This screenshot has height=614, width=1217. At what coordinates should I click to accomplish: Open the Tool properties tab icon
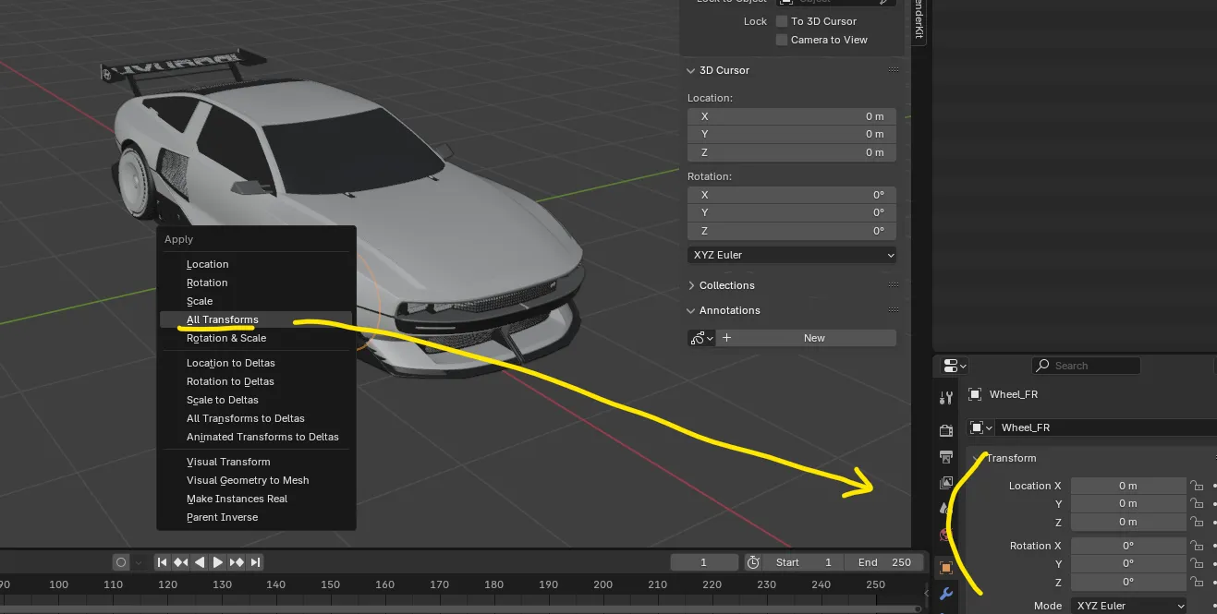point(945,398)
